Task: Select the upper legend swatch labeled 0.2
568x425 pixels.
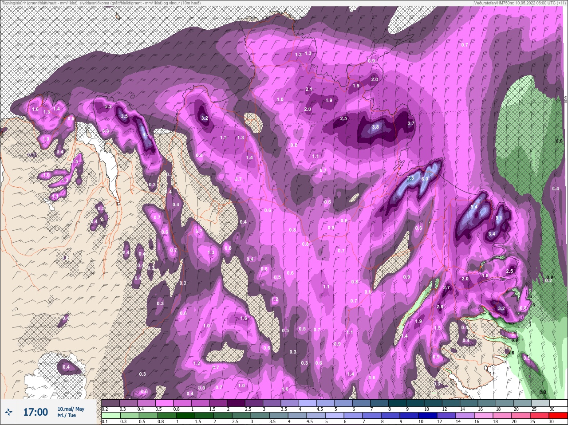Action: pyautogui.click(x=110, y=403)
